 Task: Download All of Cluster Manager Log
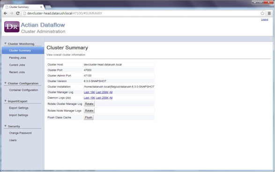(x=111, y=92)
